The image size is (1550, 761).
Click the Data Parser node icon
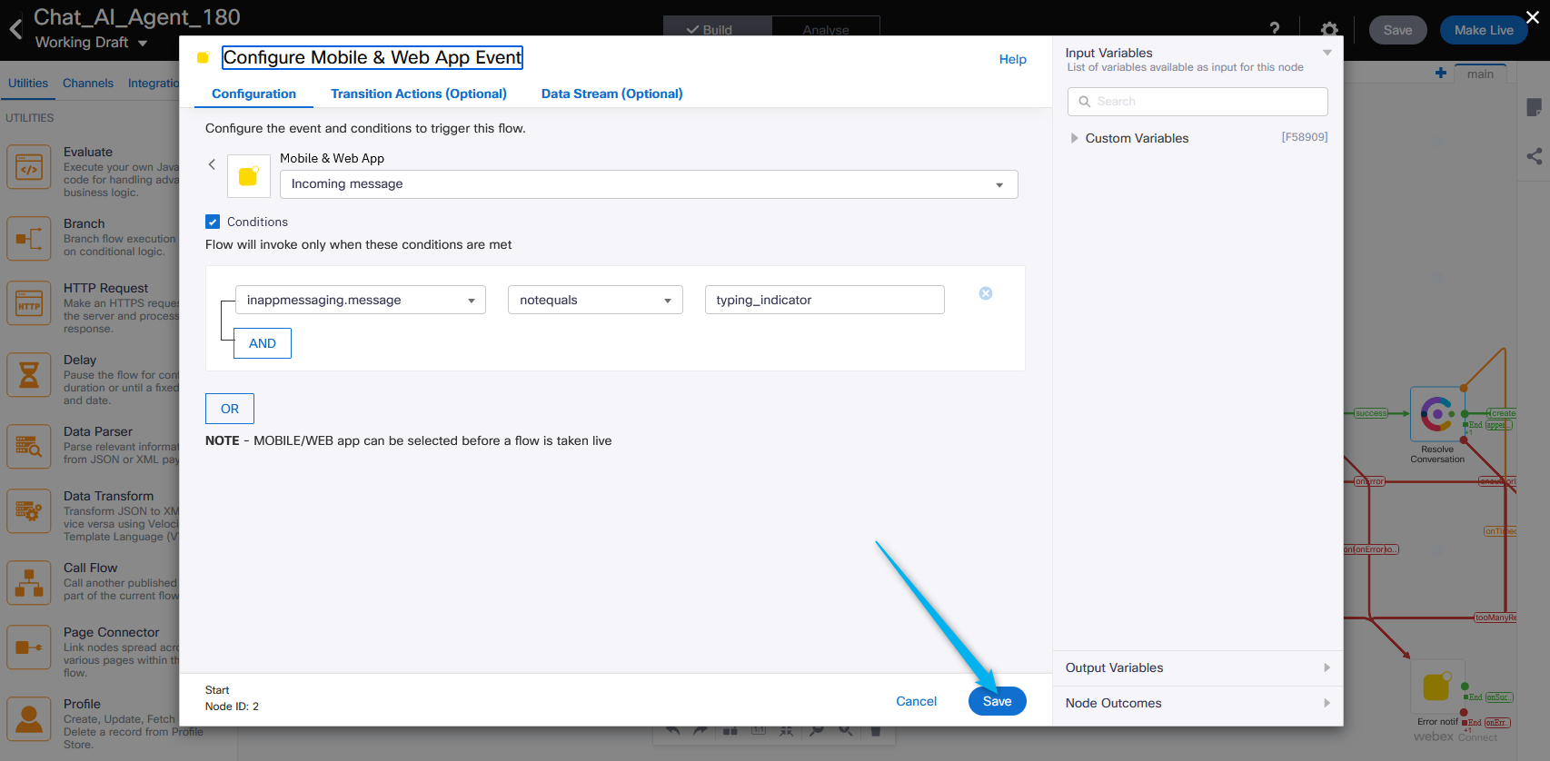click(29, 447)
